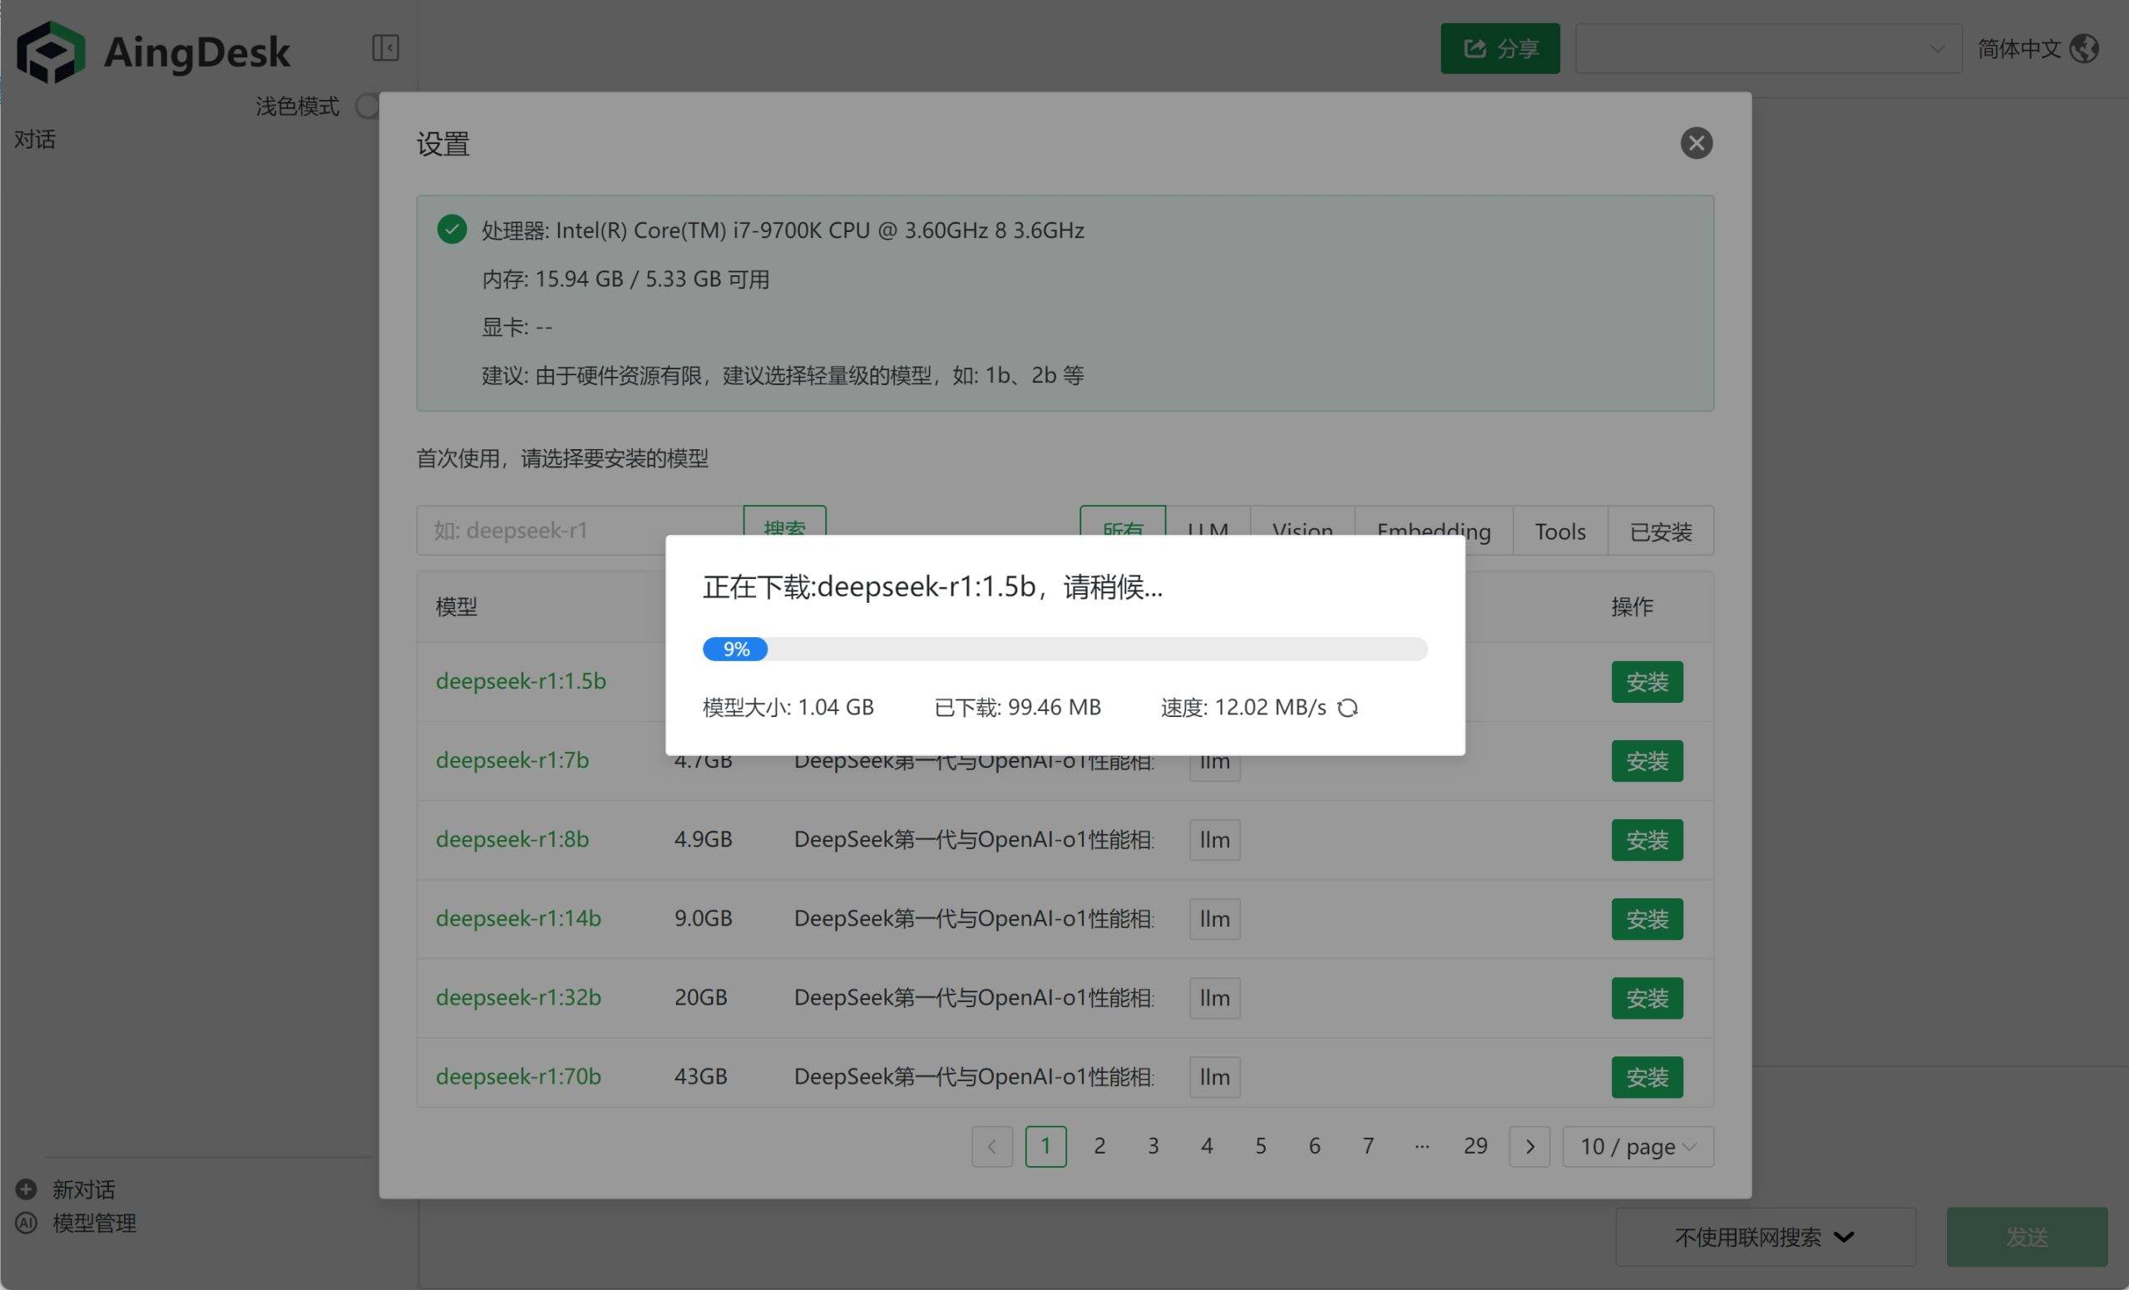Switch to the installed models tab
Image resolution: width=2129 pixels, height=1290 pixels.
(1660, 531)
